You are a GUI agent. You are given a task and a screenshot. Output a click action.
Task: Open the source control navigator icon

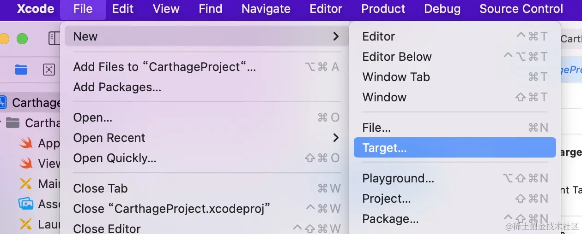[x=49, y=70]
